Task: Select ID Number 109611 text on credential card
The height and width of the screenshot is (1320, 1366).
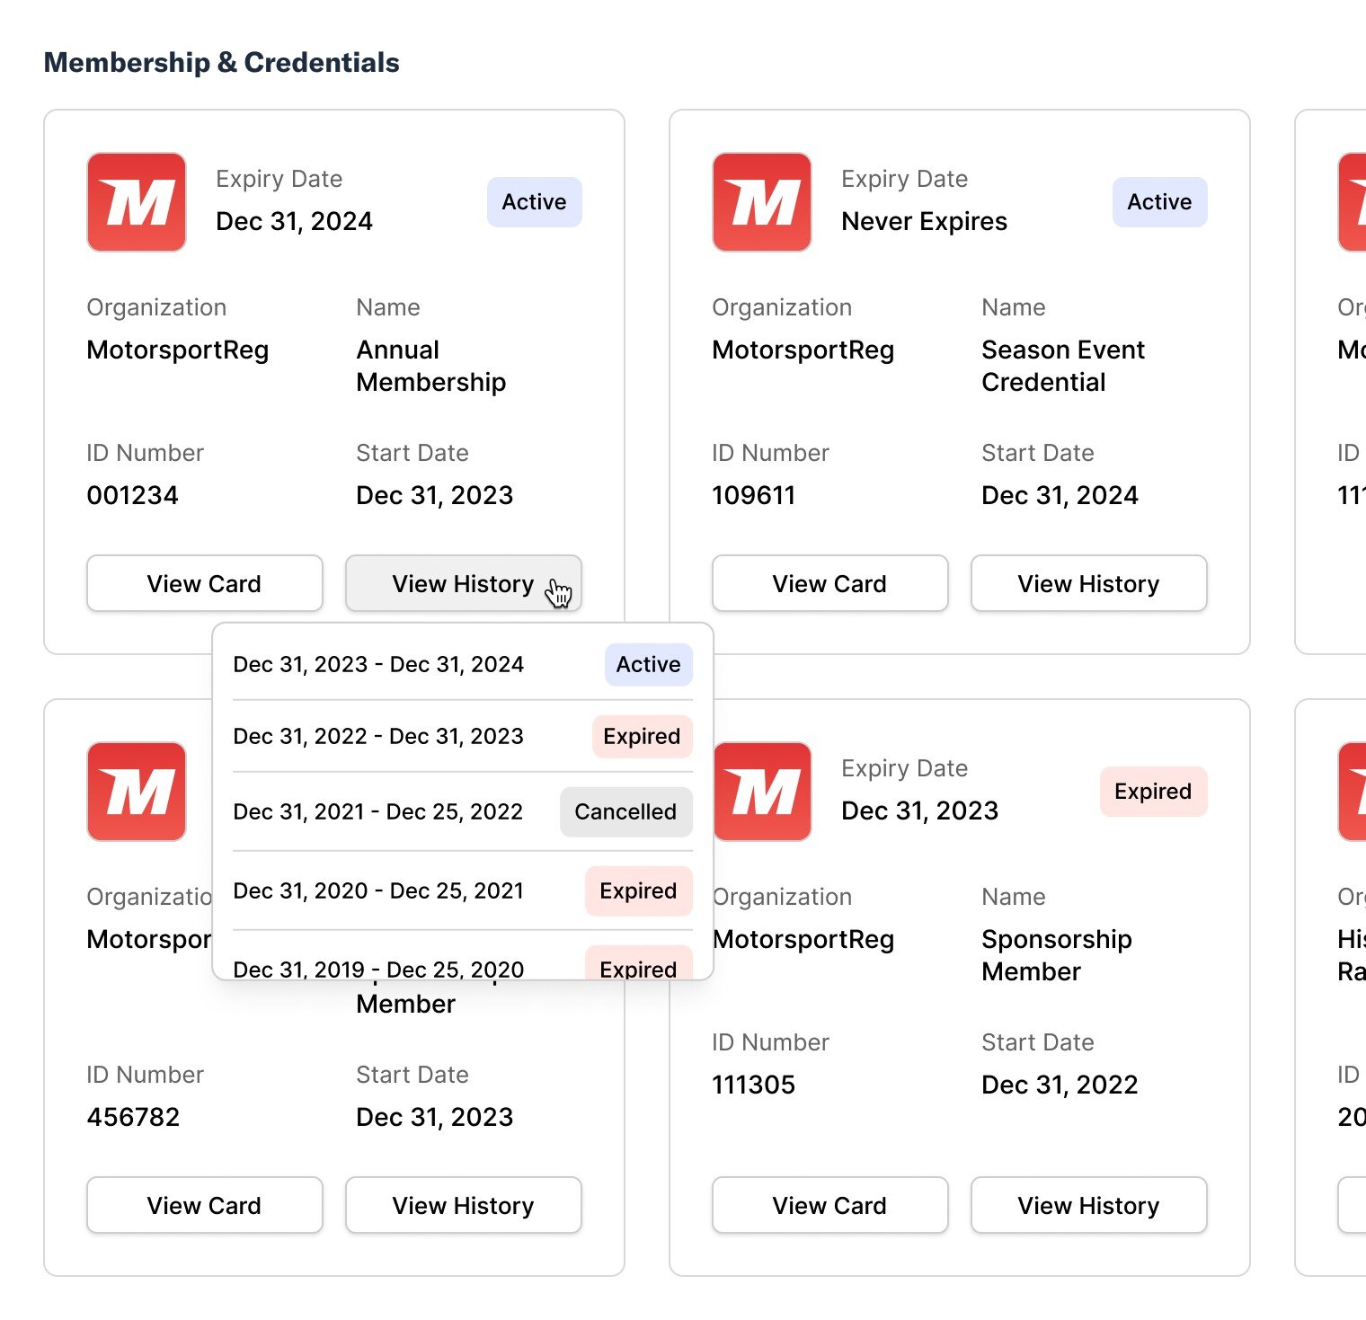Action: (x=753, y=495)
